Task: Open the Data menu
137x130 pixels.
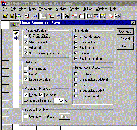Action: point(32,9)
